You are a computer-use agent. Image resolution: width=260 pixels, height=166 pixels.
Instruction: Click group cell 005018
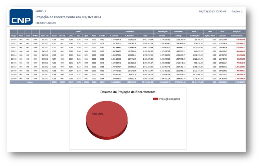tap(14, 71)
